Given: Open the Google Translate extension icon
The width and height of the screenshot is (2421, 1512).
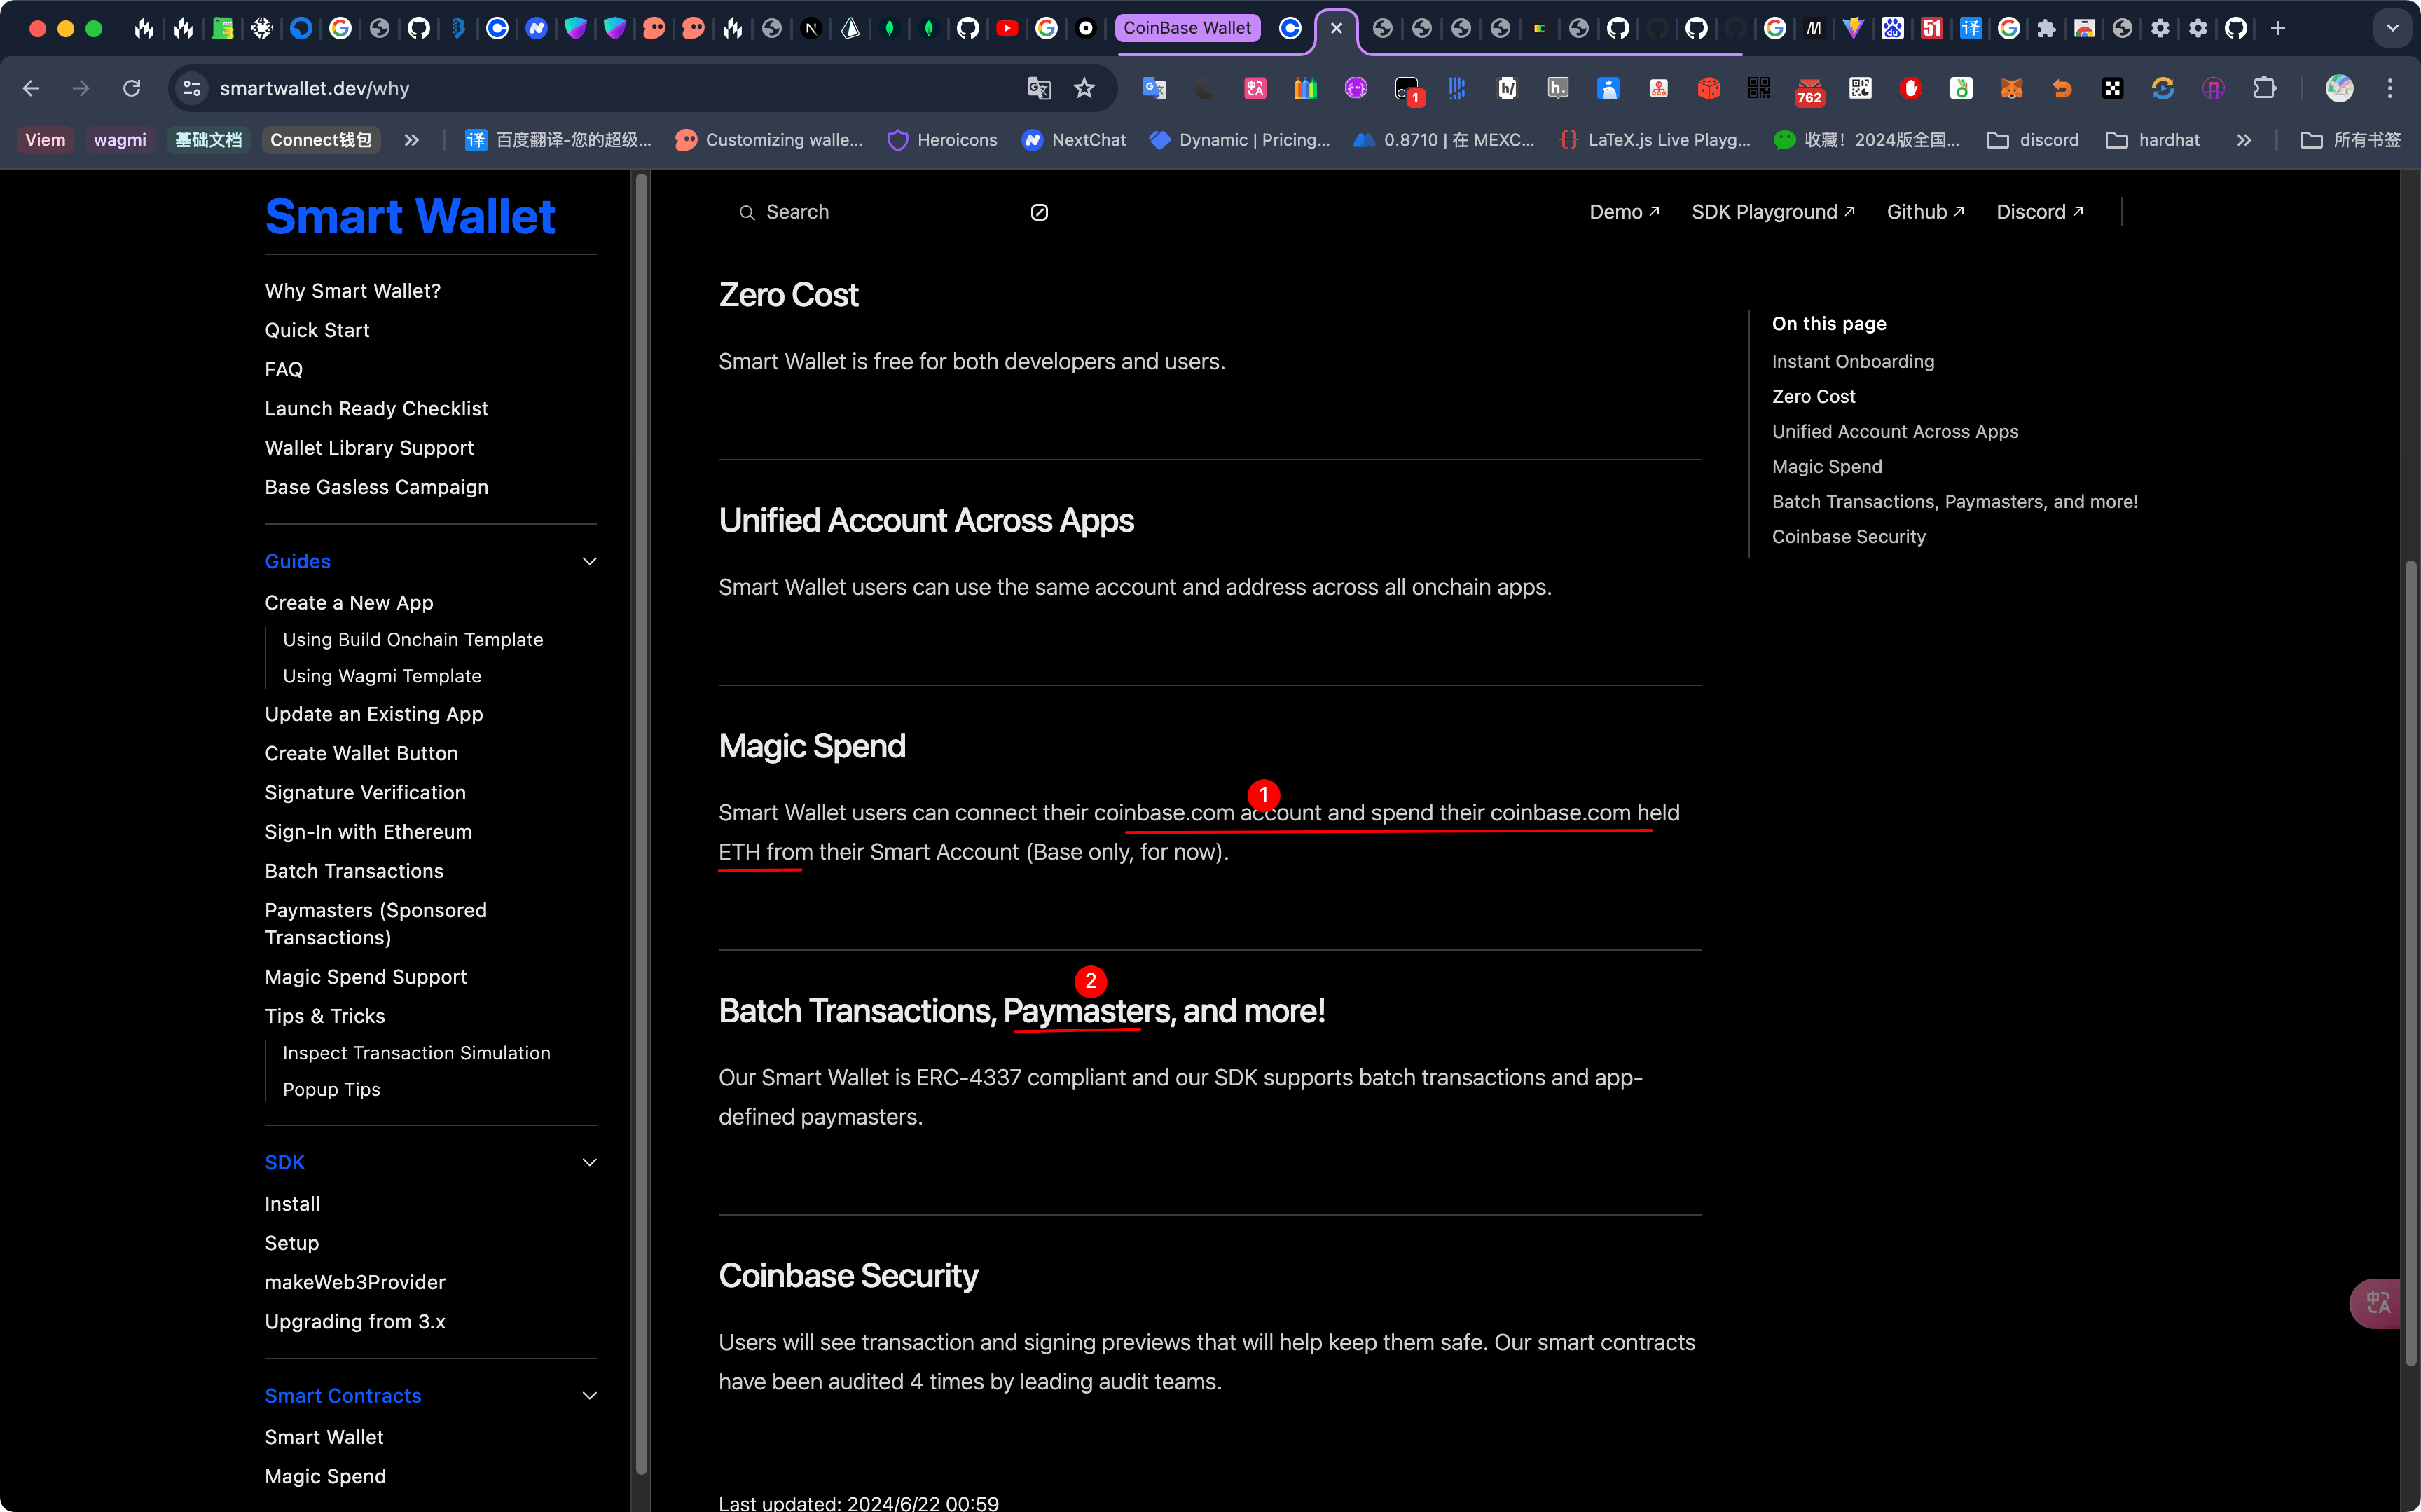Looking at the screenshot, I should click(x=1154, y=88).
